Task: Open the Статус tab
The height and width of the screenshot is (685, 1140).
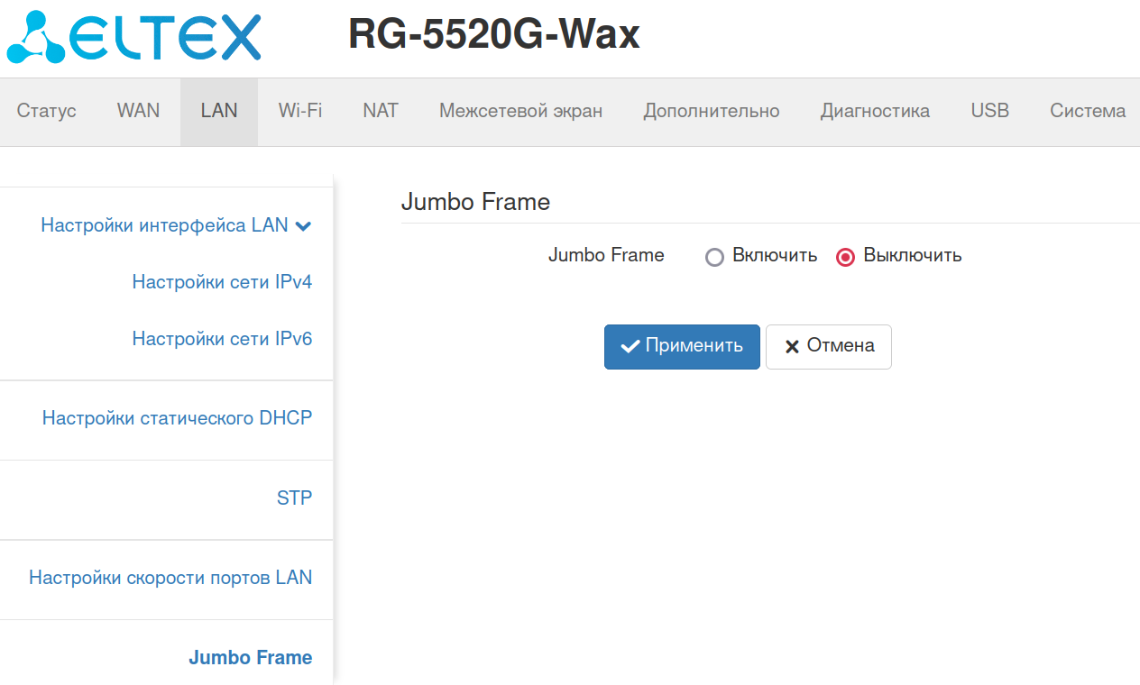Action: click(47, 111)
